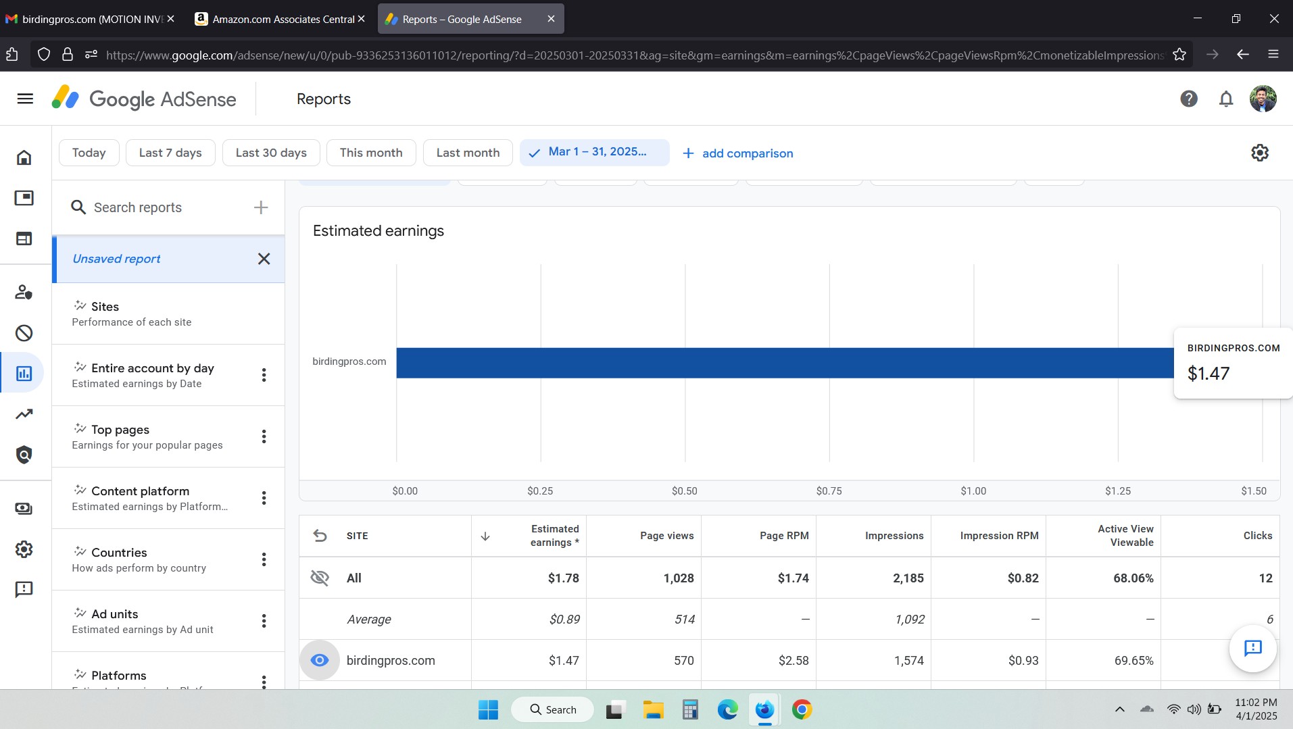The height and width of the screenshot is (729, 1293).
Task: Open the Help question mark icon
Action: [x=1189, y=99]
